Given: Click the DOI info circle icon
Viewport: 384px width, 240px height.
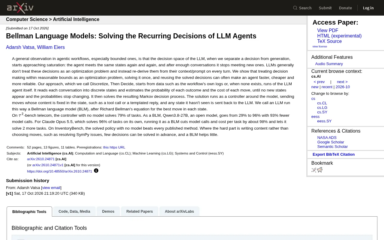Looking at the screenshot, I should point(96,171).
